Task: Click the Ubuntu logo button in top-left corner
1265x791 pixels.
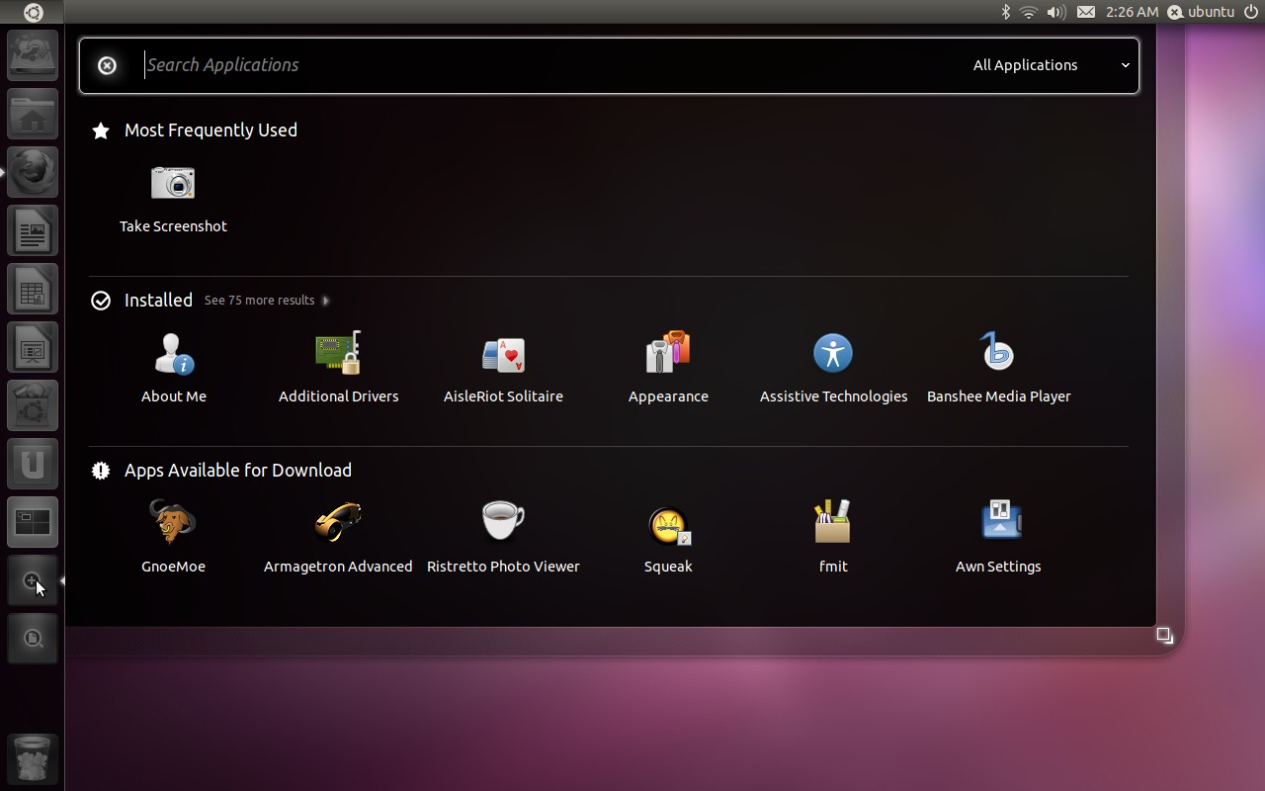Action: pos(33,12)
